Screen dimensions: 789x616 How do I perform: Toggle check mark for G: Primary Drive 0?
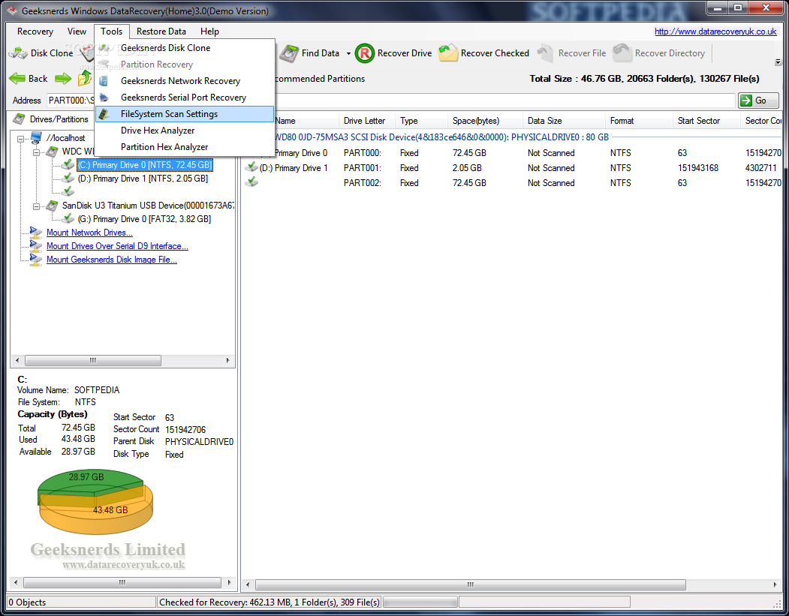click(x=68, y=219)
